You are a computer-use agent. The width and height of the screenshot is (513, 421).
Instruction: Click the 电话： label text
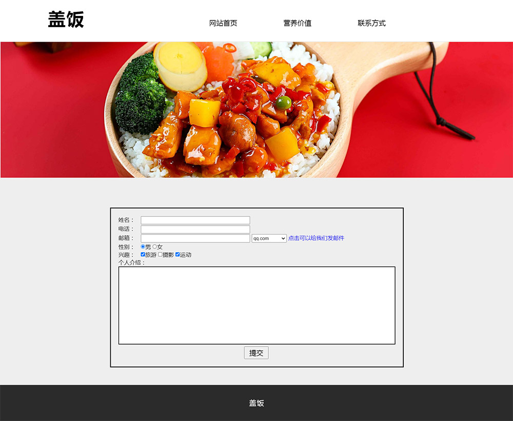click(x=127, y=229)
